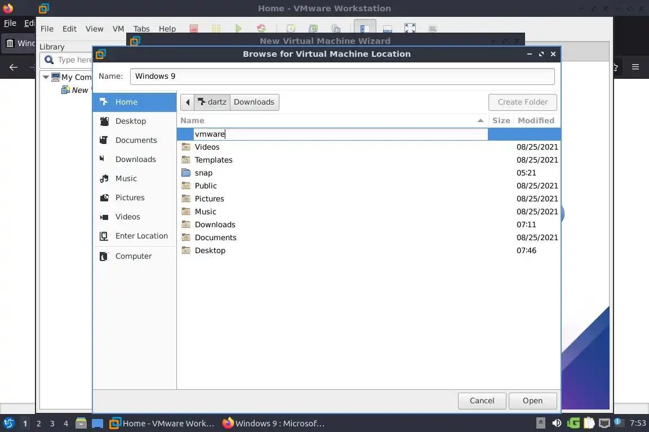Select the Music folder in file list
The height and width of the screenshot is (432, 649).
click(x=369, y=211)
